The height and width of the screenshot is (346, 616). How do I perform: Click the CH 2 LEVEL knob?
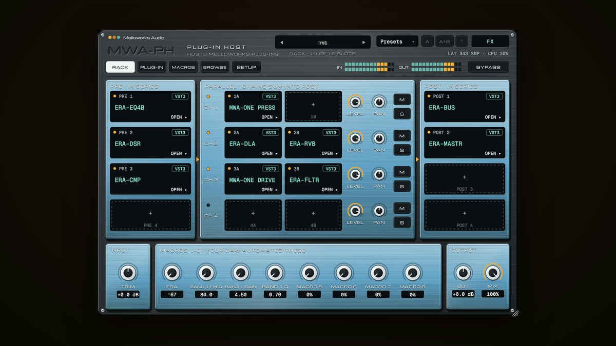(355, 138)
